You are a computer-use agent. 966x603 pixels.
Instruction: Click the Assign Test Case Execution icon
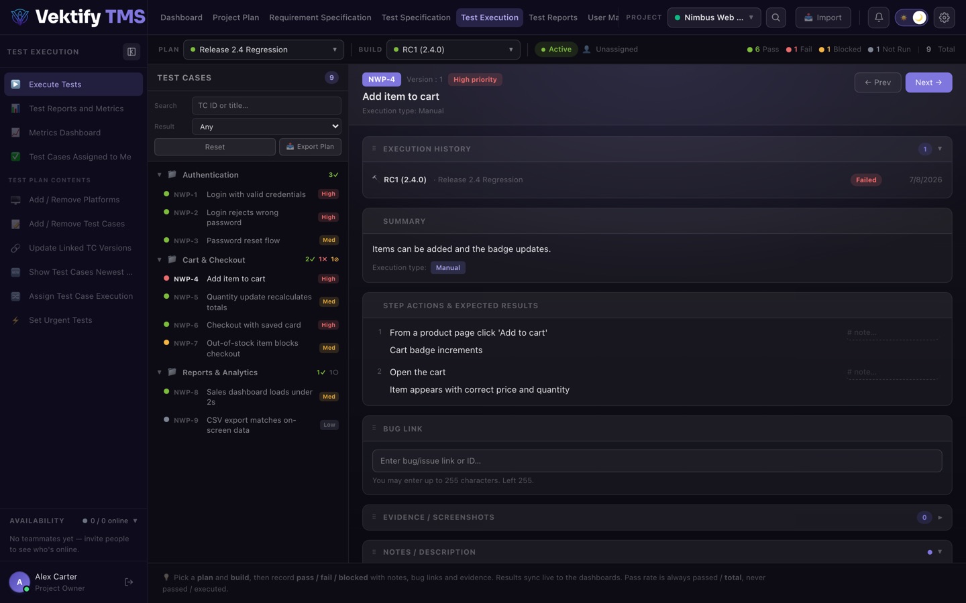15,296
